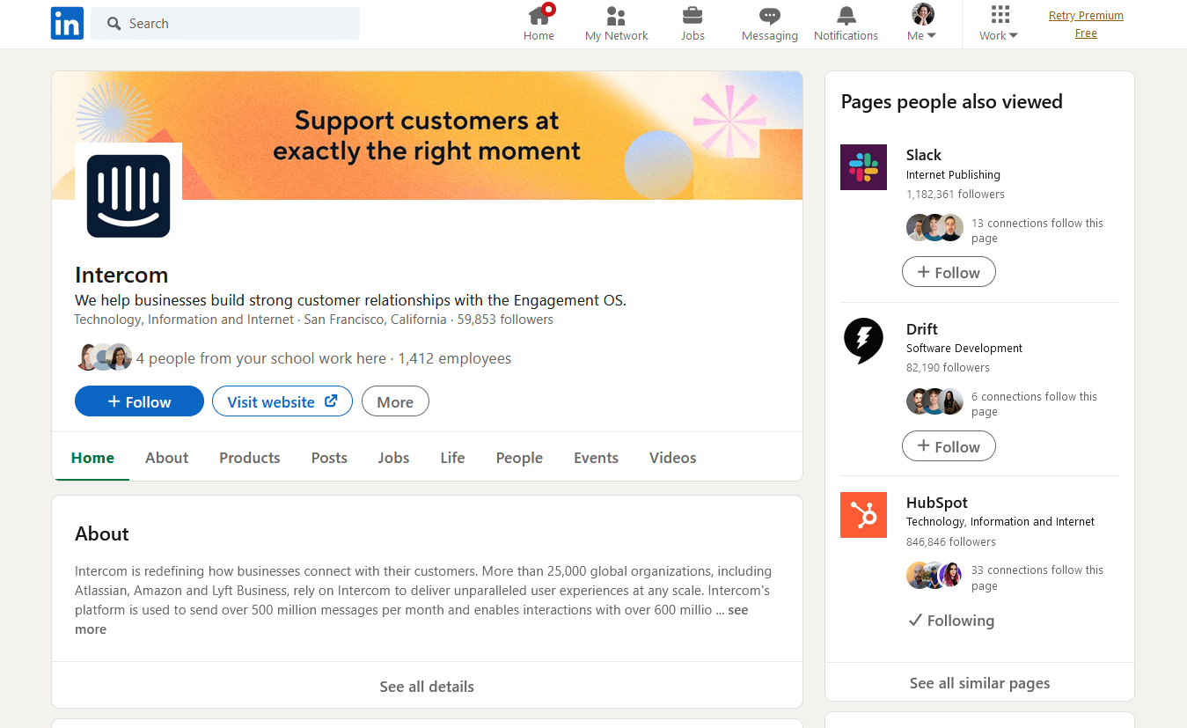Click 1,412 employees link
The width and height of the screenshot is (1187, 728).
[454, 358]
